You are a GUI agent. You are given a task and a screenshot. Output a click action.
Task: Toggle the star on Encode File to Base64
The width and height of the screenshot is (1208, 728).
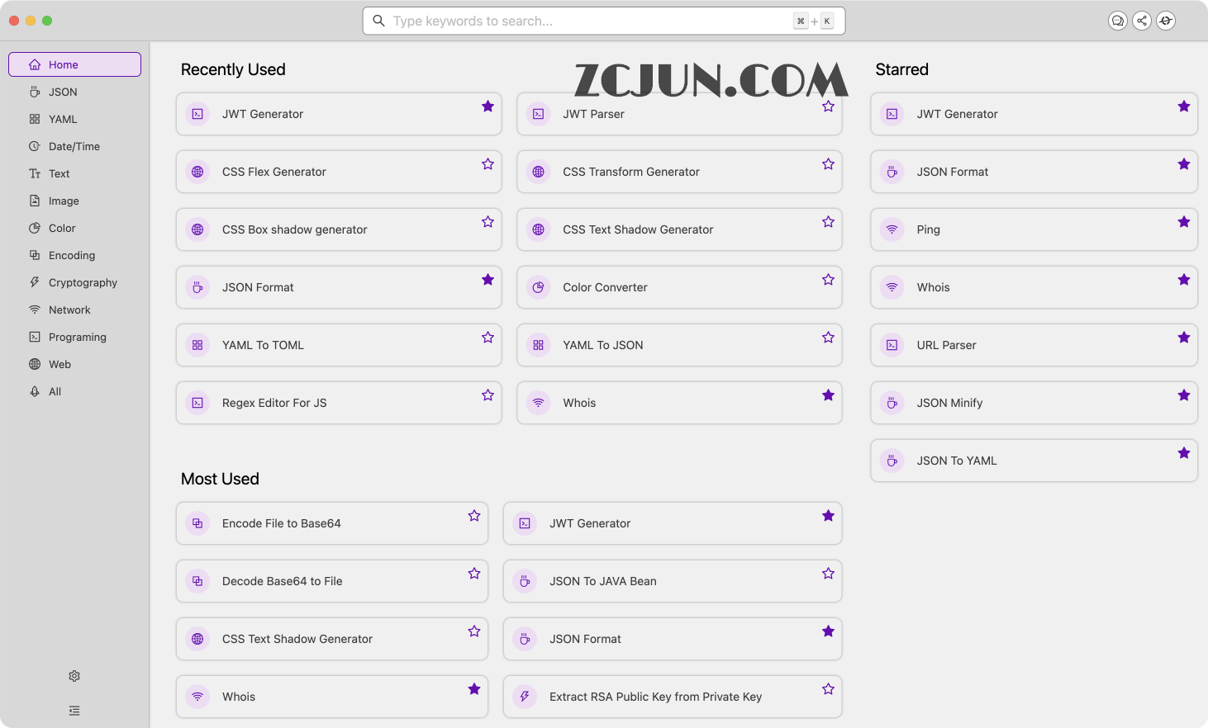click(x=474, y=516)
